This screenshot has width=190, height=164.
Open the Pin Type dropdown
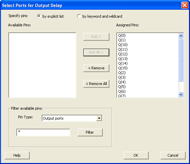coord(99,118)
